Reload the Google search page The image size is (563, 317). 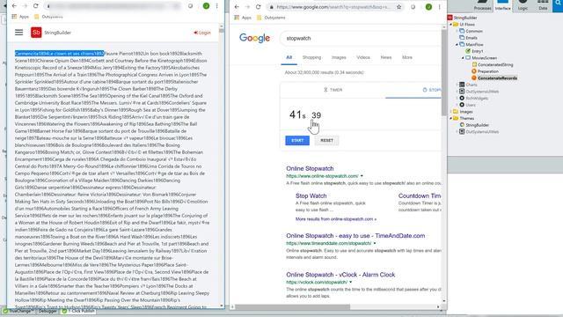258,7
